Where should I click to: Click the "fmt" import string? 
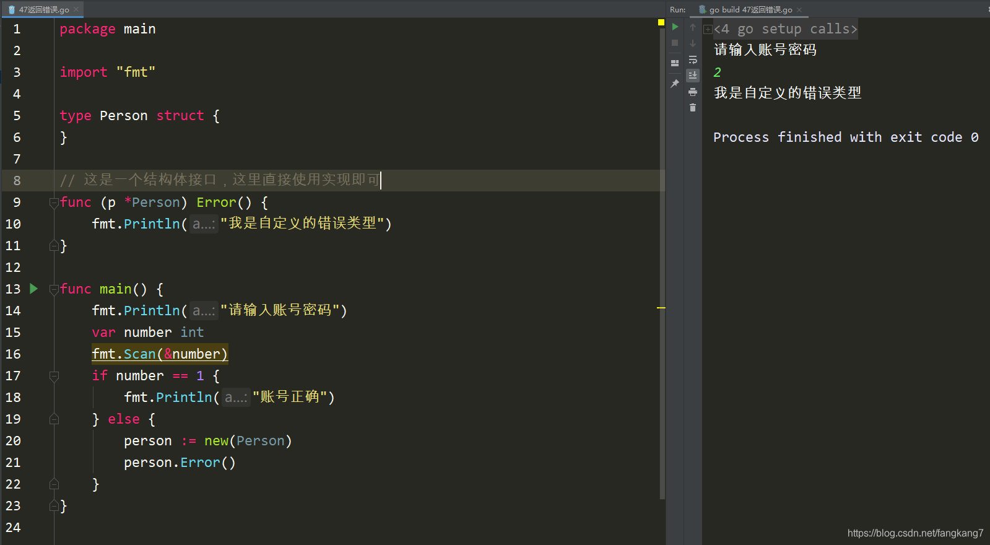(136, 72)
